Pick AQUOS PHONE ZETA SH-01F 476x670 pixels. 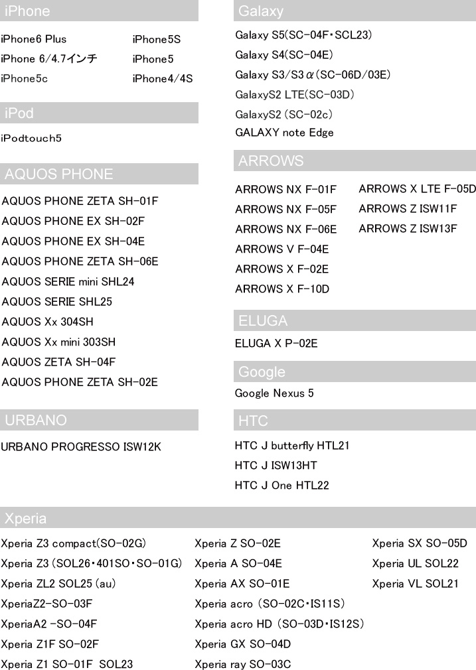pyautogui.click(x=80, y=201)
